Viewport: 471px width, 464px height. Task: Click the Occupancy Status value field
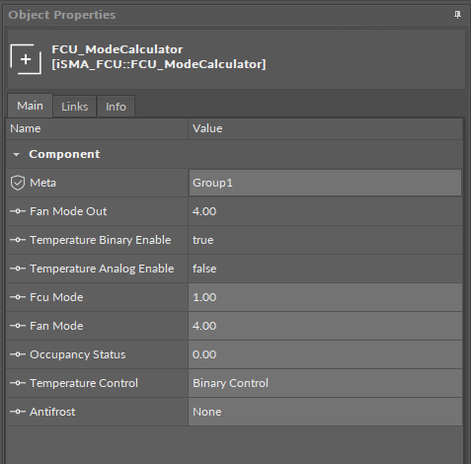325,354
